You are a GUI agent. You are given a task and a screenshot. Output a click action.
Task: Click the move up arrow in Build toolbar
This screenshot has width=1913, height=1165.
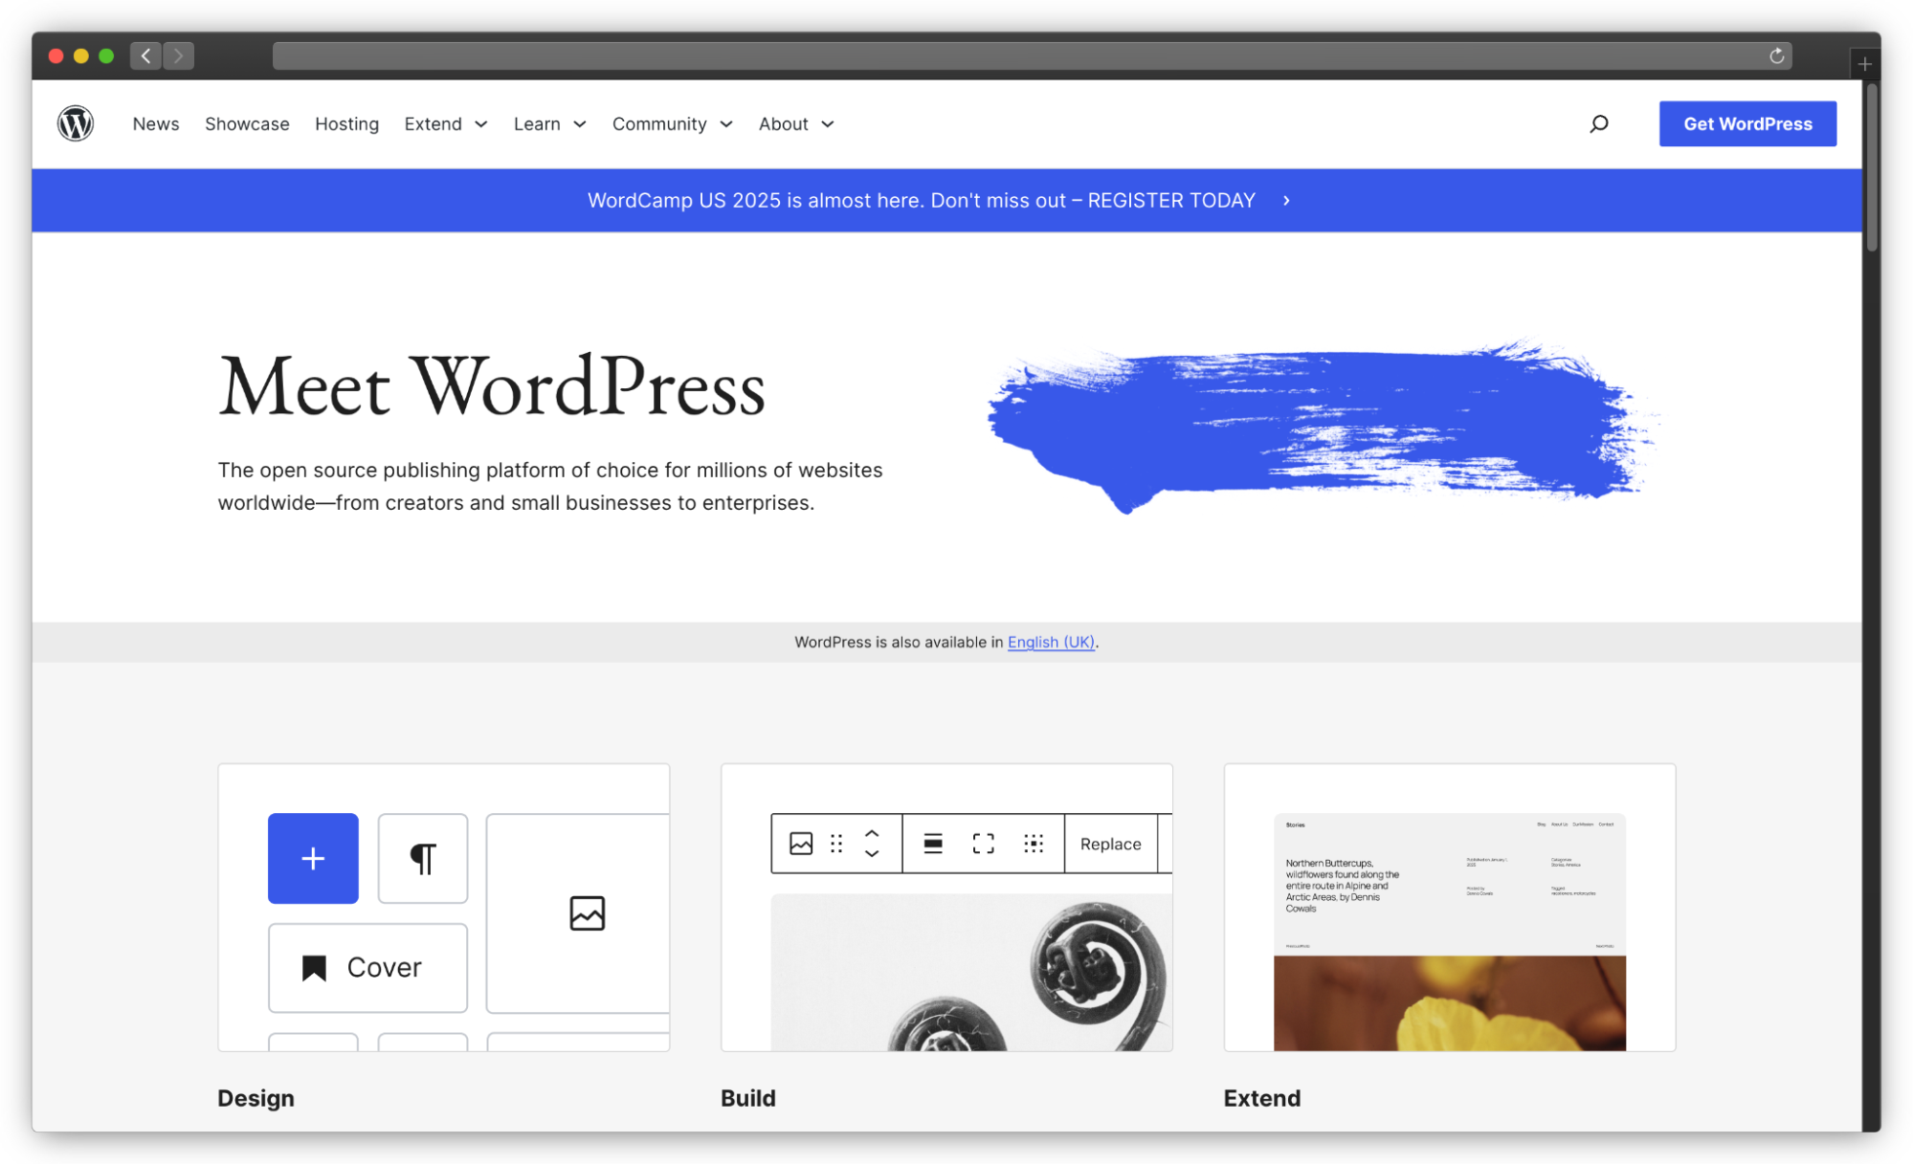point(871,834)
